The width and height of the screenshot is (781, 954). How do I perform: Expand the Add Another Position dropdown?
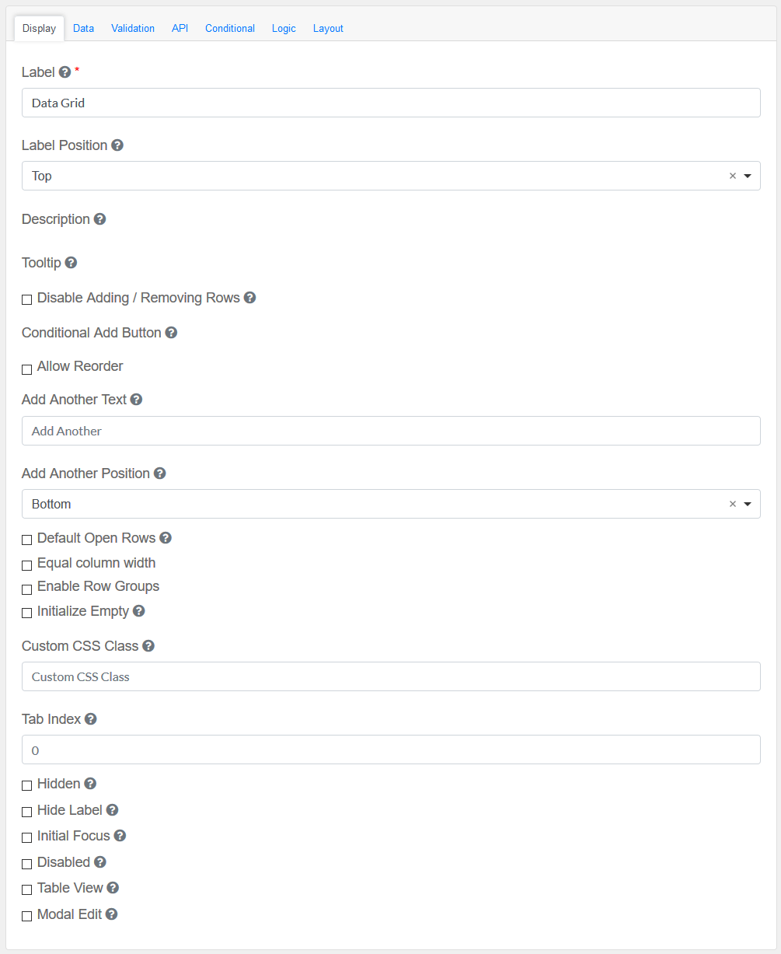coord(748,505)
